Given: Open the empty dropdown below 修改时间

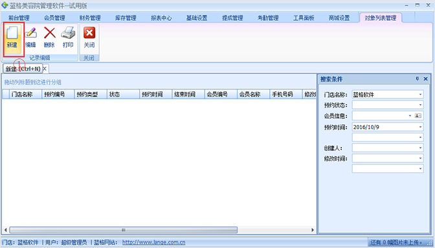Looking at the screenshot, I should pyautogui.click(x=420, y=168).
